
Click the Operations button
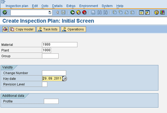click(73, 29)
